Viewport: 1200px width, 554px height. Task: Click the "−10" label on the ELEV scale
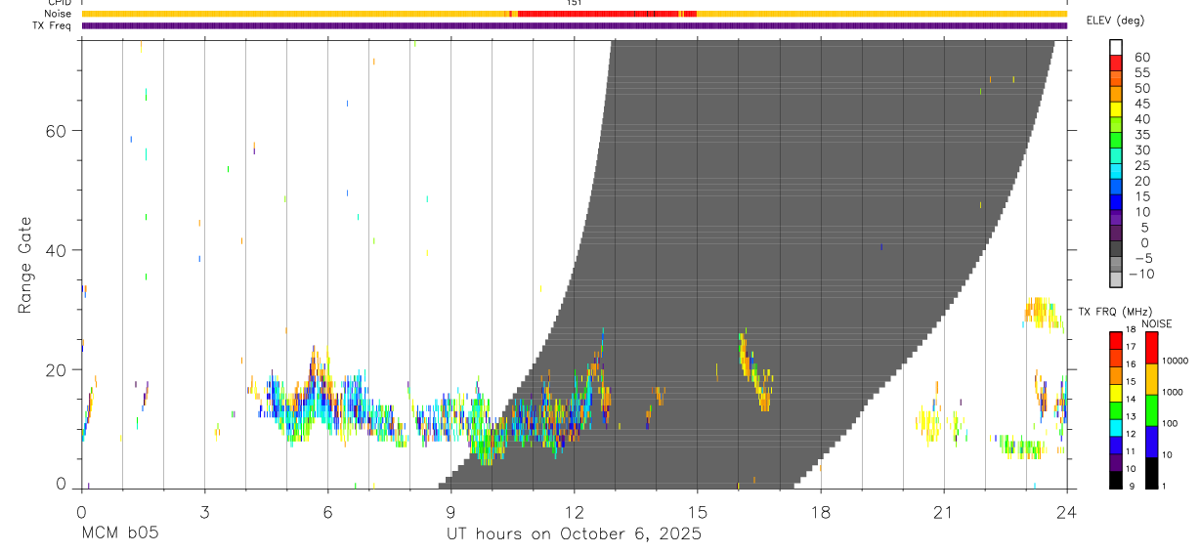pos(1140,274)
